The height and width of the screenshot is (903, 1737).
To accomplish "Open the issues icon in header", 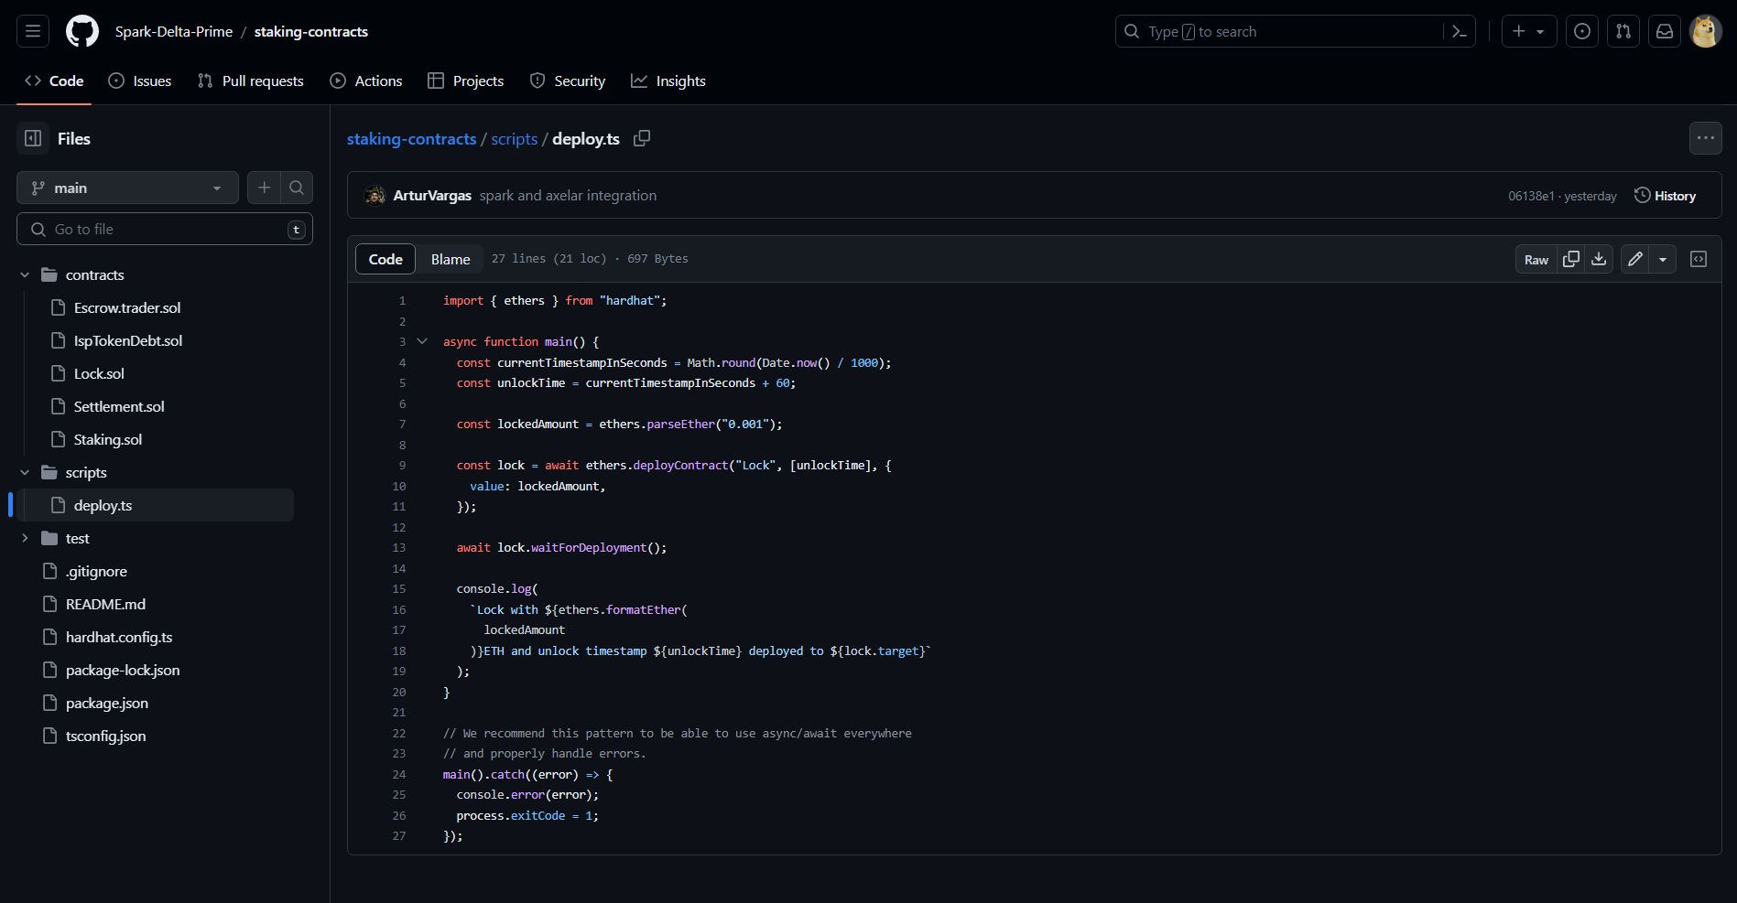I will point(1582,31).
